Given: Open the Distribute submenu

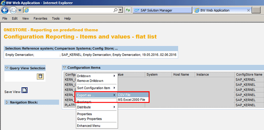Looking at the screenshot, I should [x=96, y=107].
